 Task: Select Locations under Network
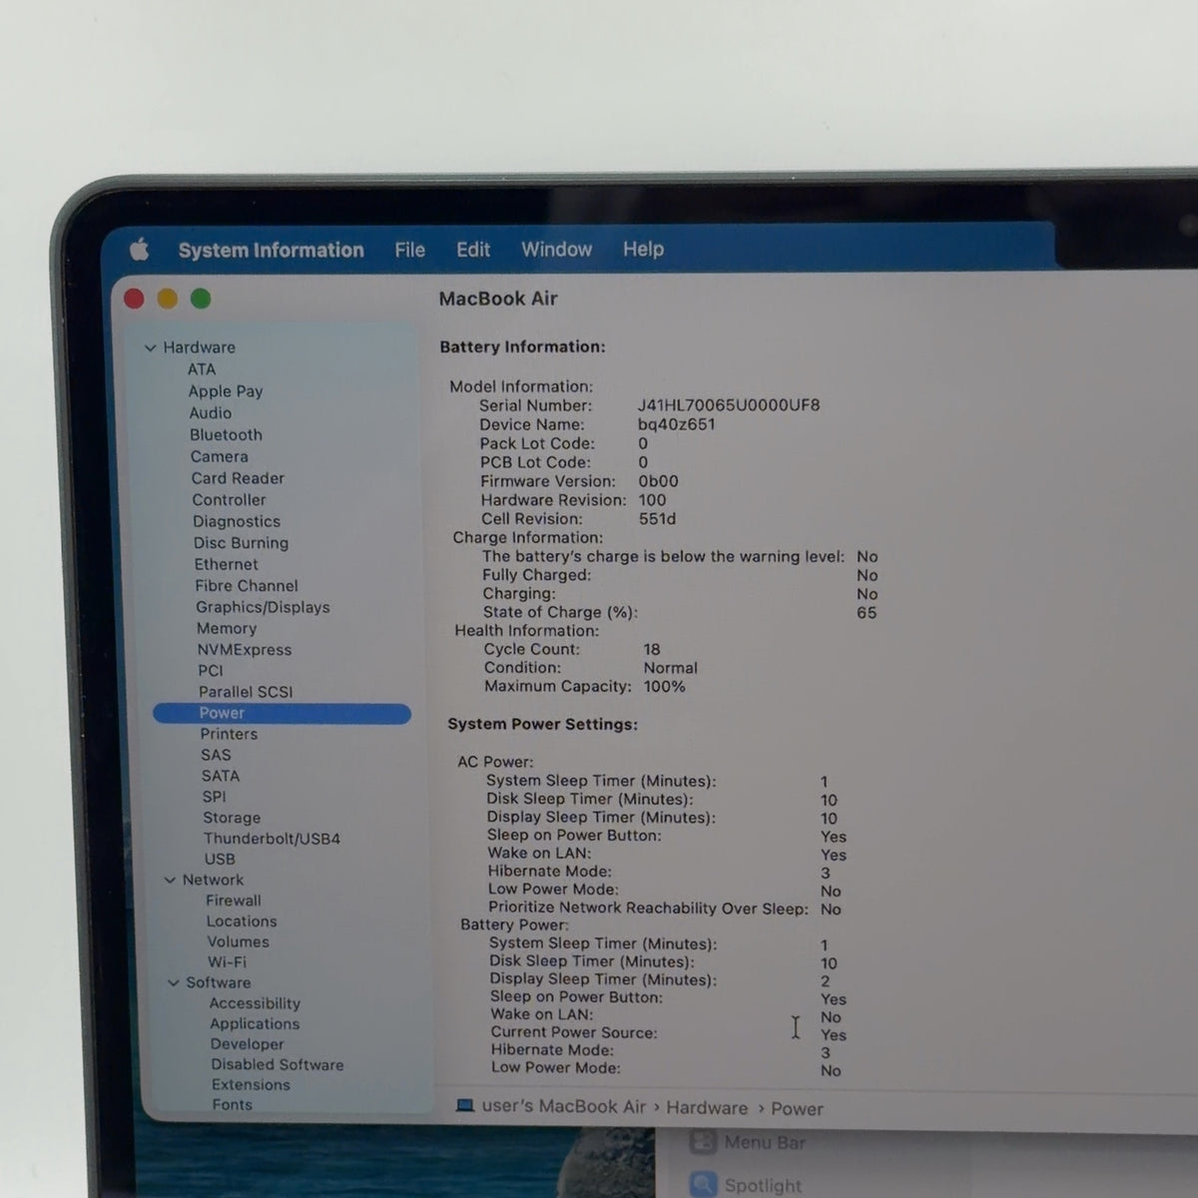coord(242,921)
